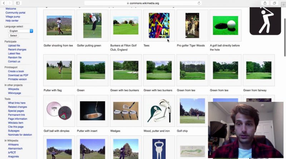The height and width of the screenshot is (159, 286).
Task: Click the Village pump sidebar link
Action: pyautogui.click(x=13, y=17)
